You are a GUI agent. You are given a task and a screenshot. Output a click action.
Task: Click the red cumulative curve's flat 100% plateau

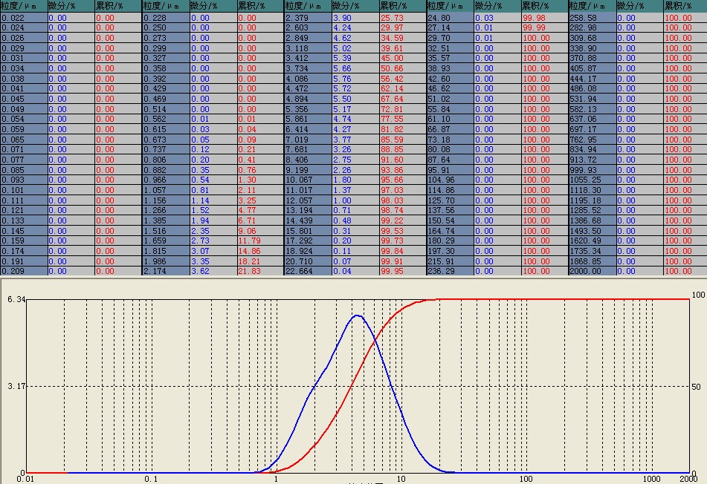click(x=564, y=299)
